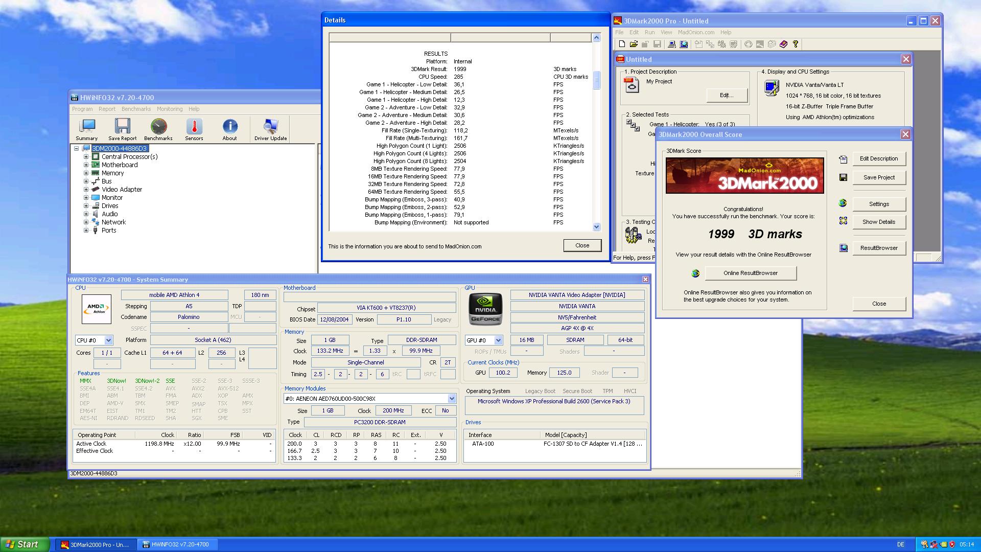The width and height of the screenshot is (981, 552).
Task: Open the Monitoring menu in HWiNFO32
Action: pyautogui.click(x=170, y=109)
